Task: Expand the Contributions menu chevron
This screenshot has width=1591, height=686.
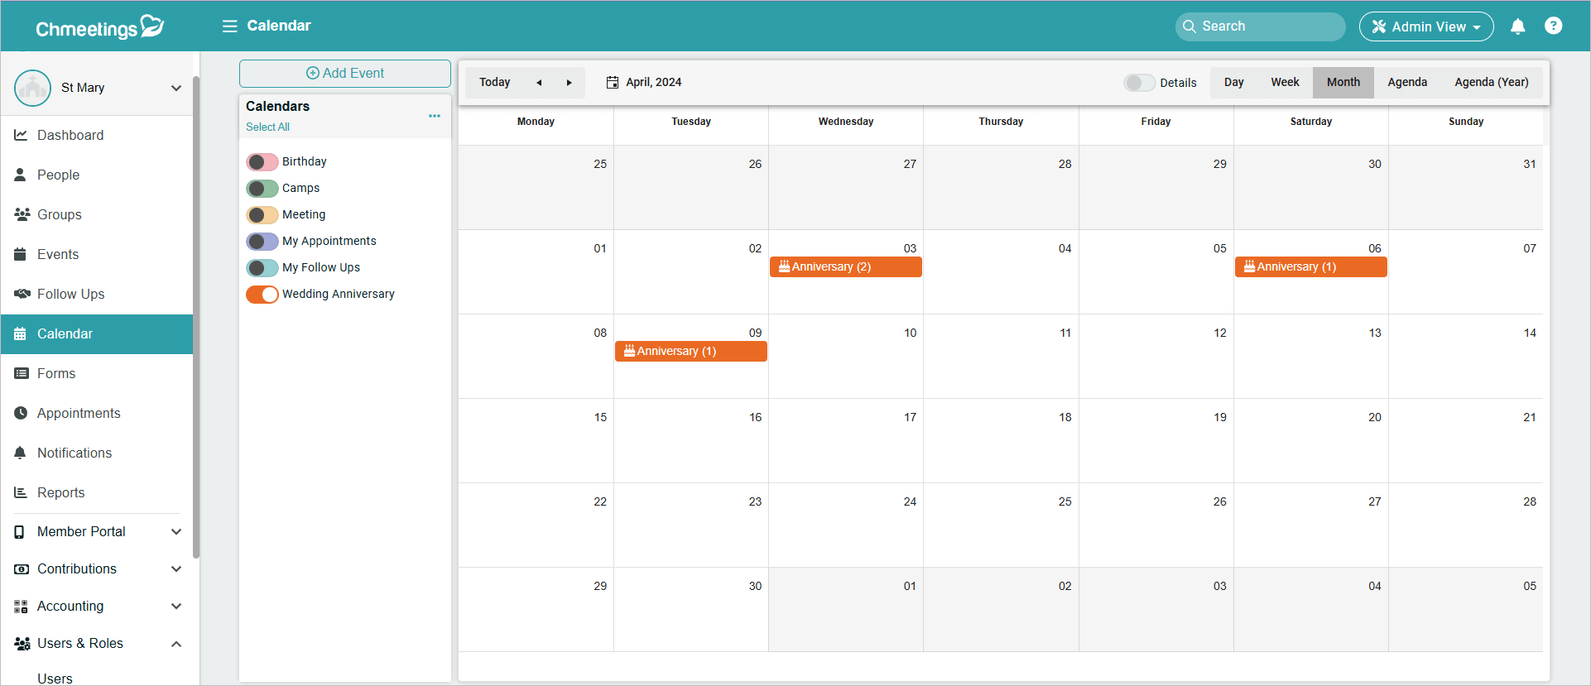Action: tap(176, 568)
